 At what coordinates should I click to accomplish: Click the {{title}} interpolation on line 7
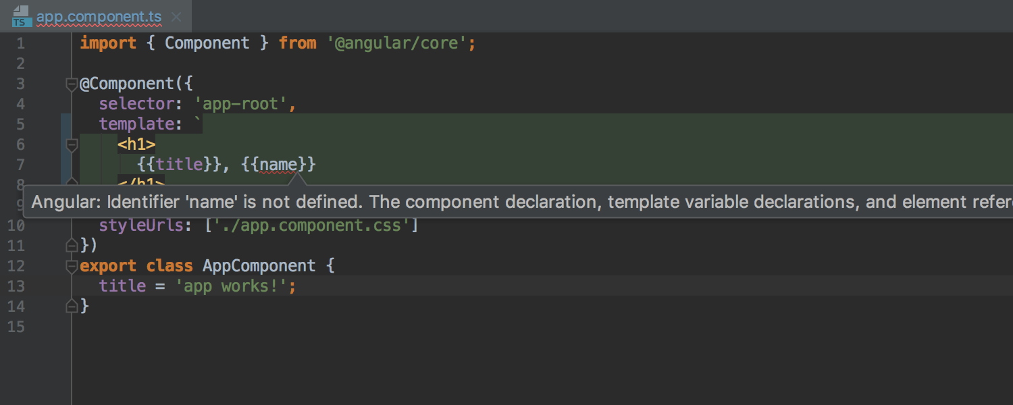coord(179,165)
